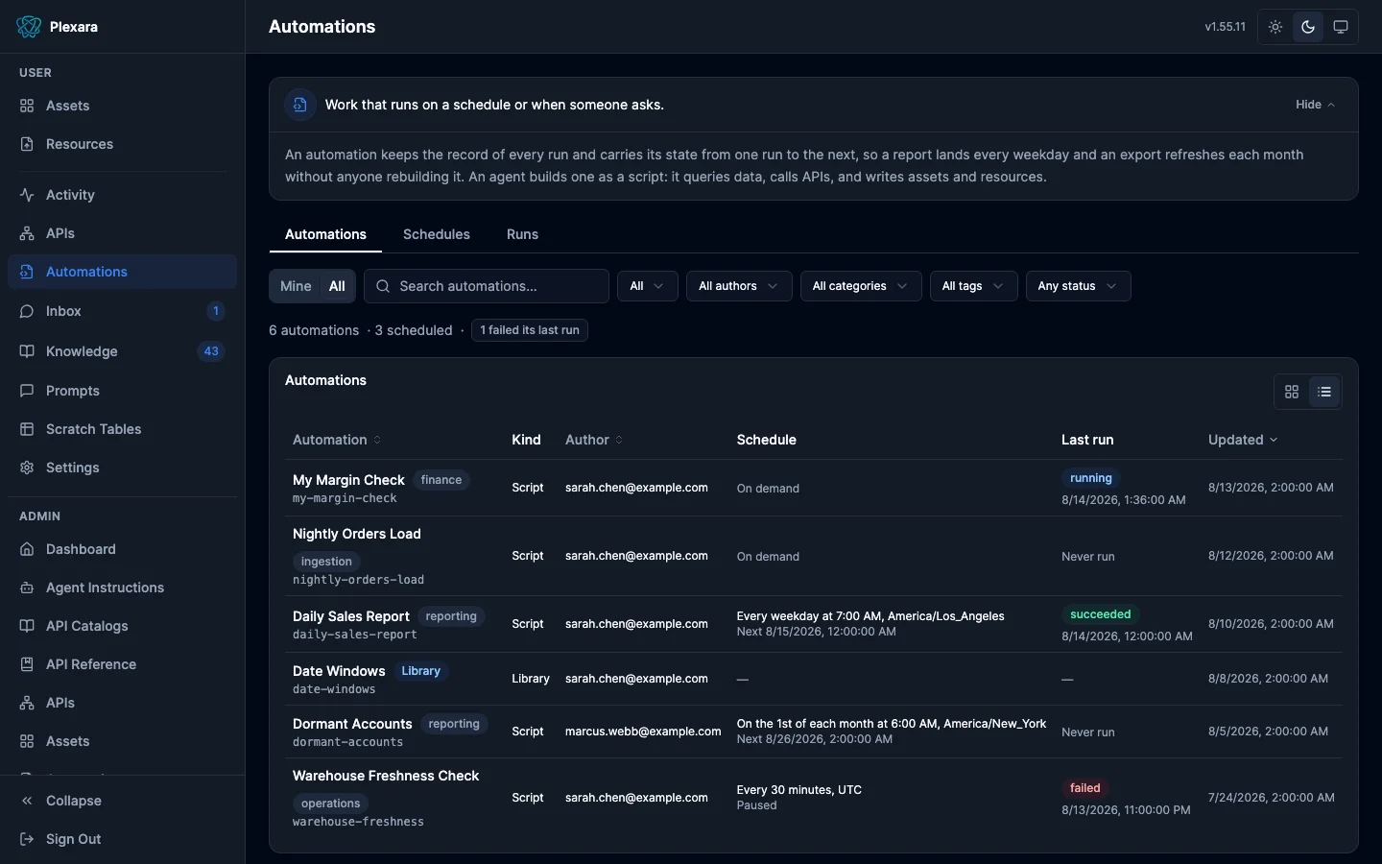The width and height of the screenshot is (1382, 864).
Task: Open Assets in the User sidebar section
Action: [x=122, y=106]
